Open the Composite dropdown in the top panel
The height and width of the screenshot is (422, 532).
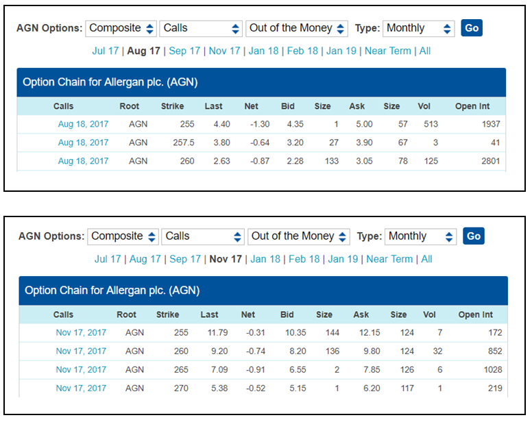point(121,28)
